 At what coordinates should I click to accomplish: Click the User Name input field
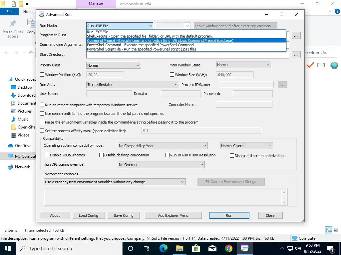click(x=109, y=94)
